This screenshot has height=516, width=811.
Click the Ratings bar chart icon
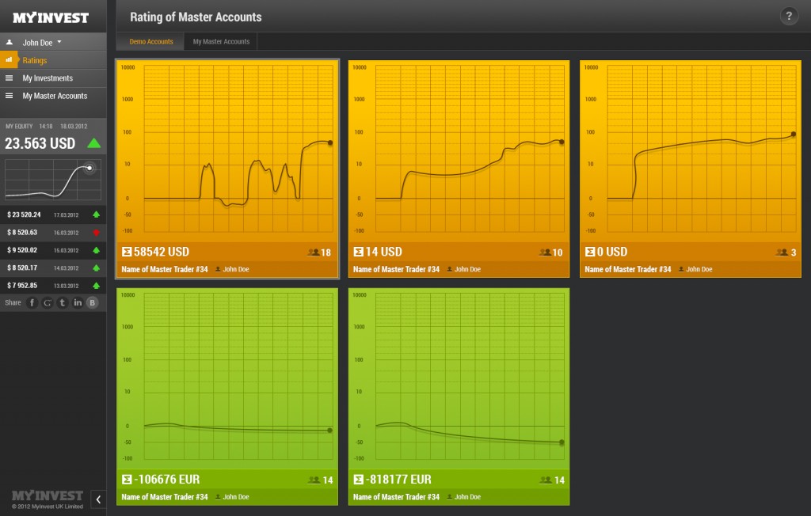[x=9, y=60]
